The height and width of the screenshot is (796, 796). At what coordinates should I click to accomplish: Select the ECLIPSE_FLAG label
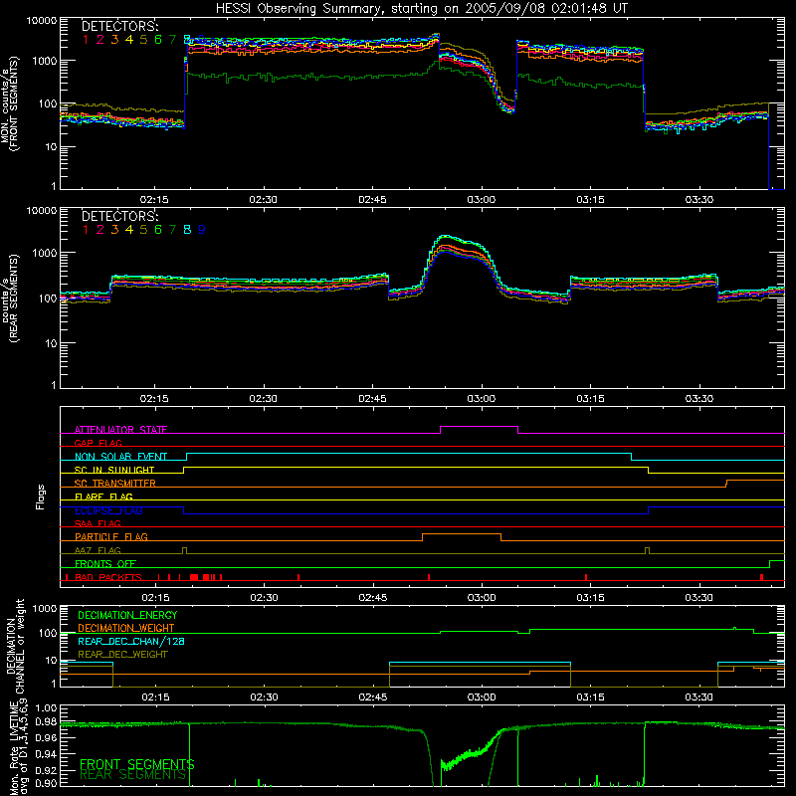tap(108, 510)
